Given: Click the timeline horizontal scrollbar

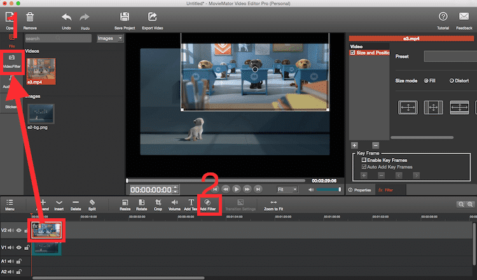Looking at the screenshot, I should click(118, 277).
